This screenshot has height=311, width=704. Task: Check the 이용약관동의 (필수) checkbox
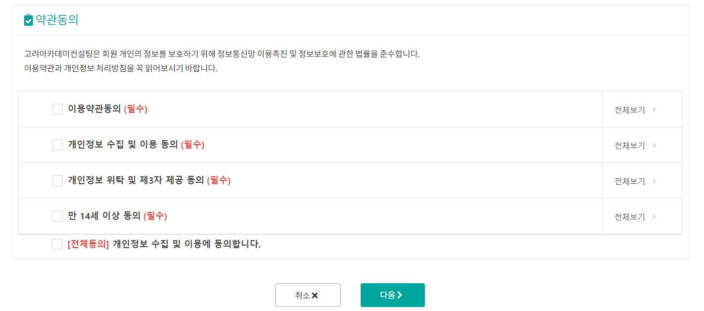tap(57, 109)
